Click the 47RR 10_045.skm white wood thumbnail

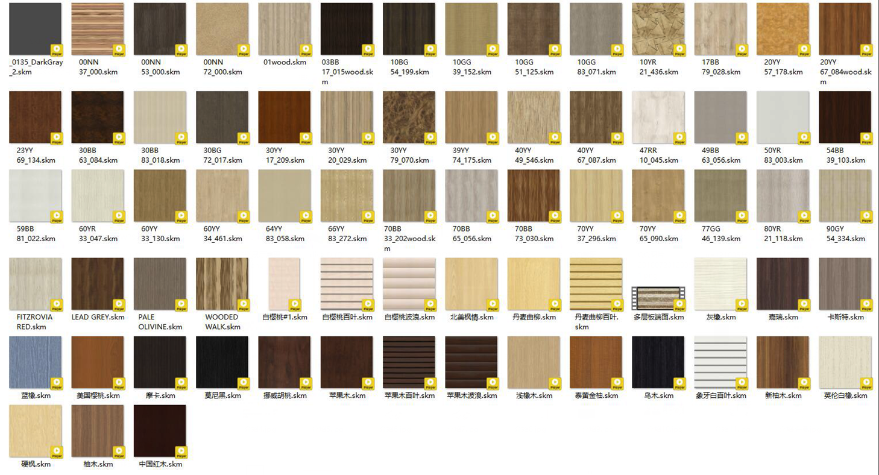tap(658, 118)
